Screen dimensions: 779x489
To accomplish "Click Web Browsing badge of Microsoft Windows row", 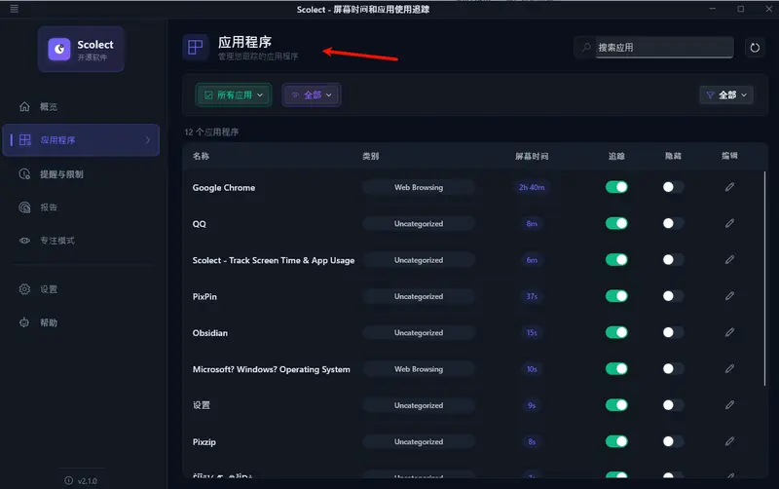I will [419, 369].
